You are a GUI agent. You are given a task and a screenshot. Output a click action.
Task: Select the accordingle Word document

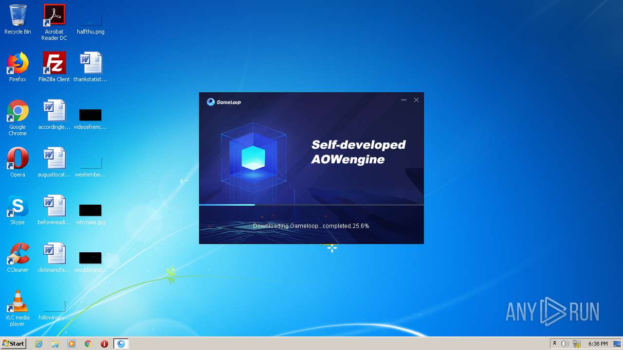[x=54, y=115]
